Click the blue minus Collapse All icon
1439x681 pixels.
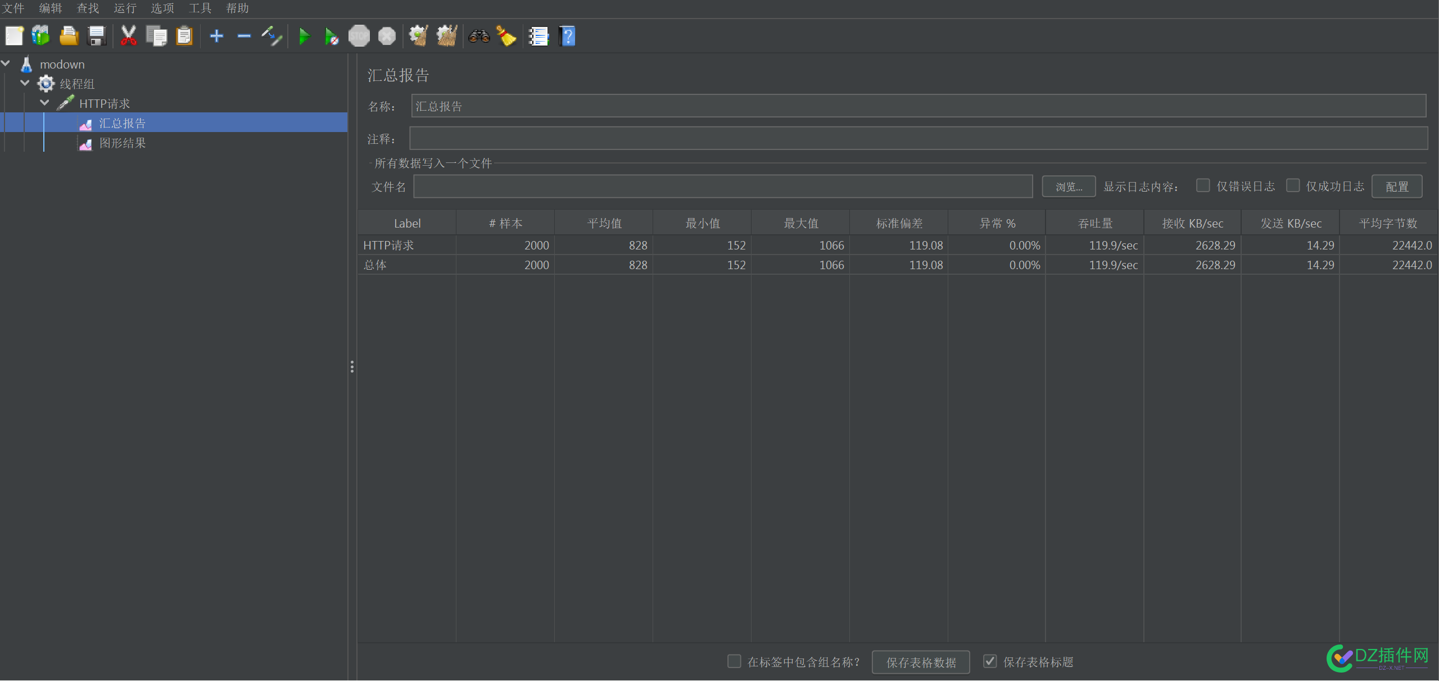[244, 36]
